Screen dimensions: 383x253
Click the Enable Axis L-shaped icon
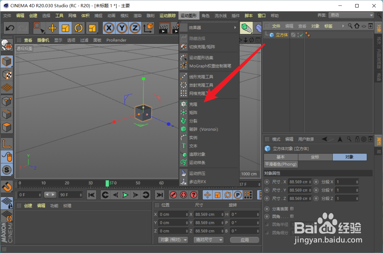tap(7, 144)
